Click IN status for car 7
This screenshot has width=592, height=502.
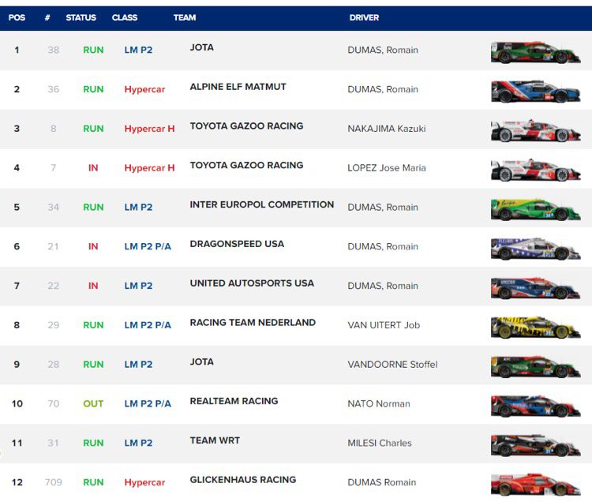click(x=93, y=168)
